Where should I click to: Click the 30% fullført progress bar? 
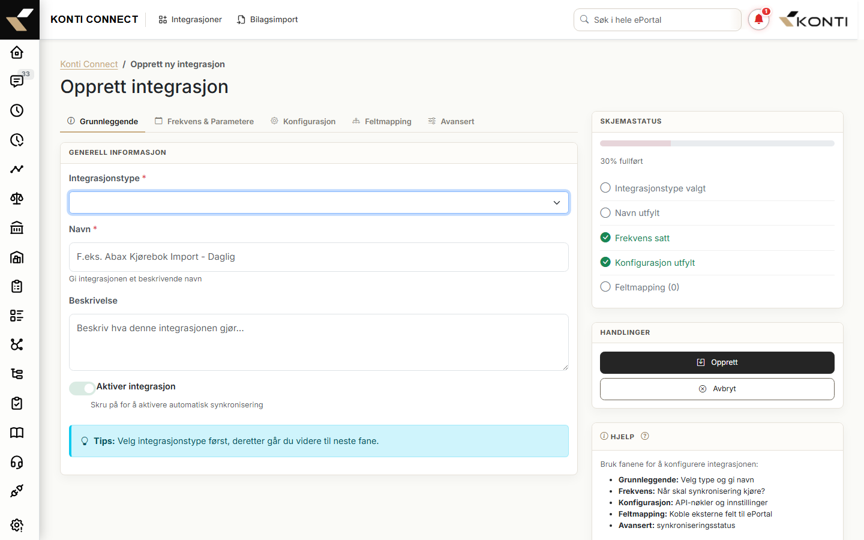tap(717, 143)
